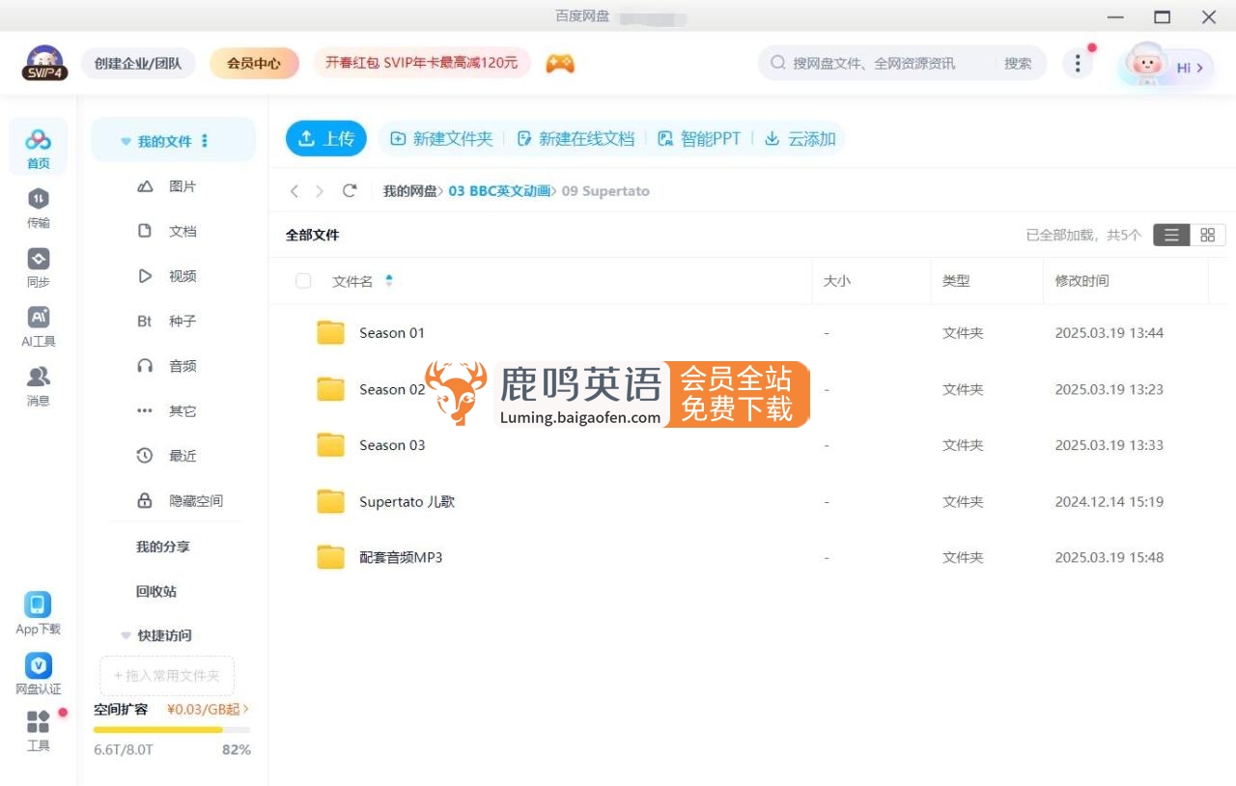1236x786 pixels.
Task: Open the gamepad game center icon
Action: (560, 63)
